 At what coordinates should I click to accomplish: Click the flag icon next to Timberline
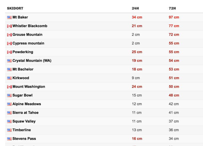[x=9, y=130]
